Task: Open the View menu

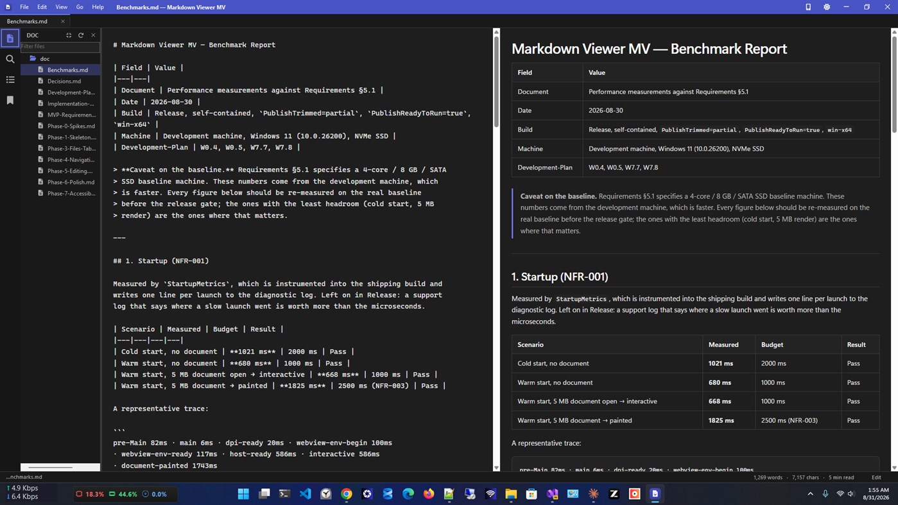Action: click(61, 7)
